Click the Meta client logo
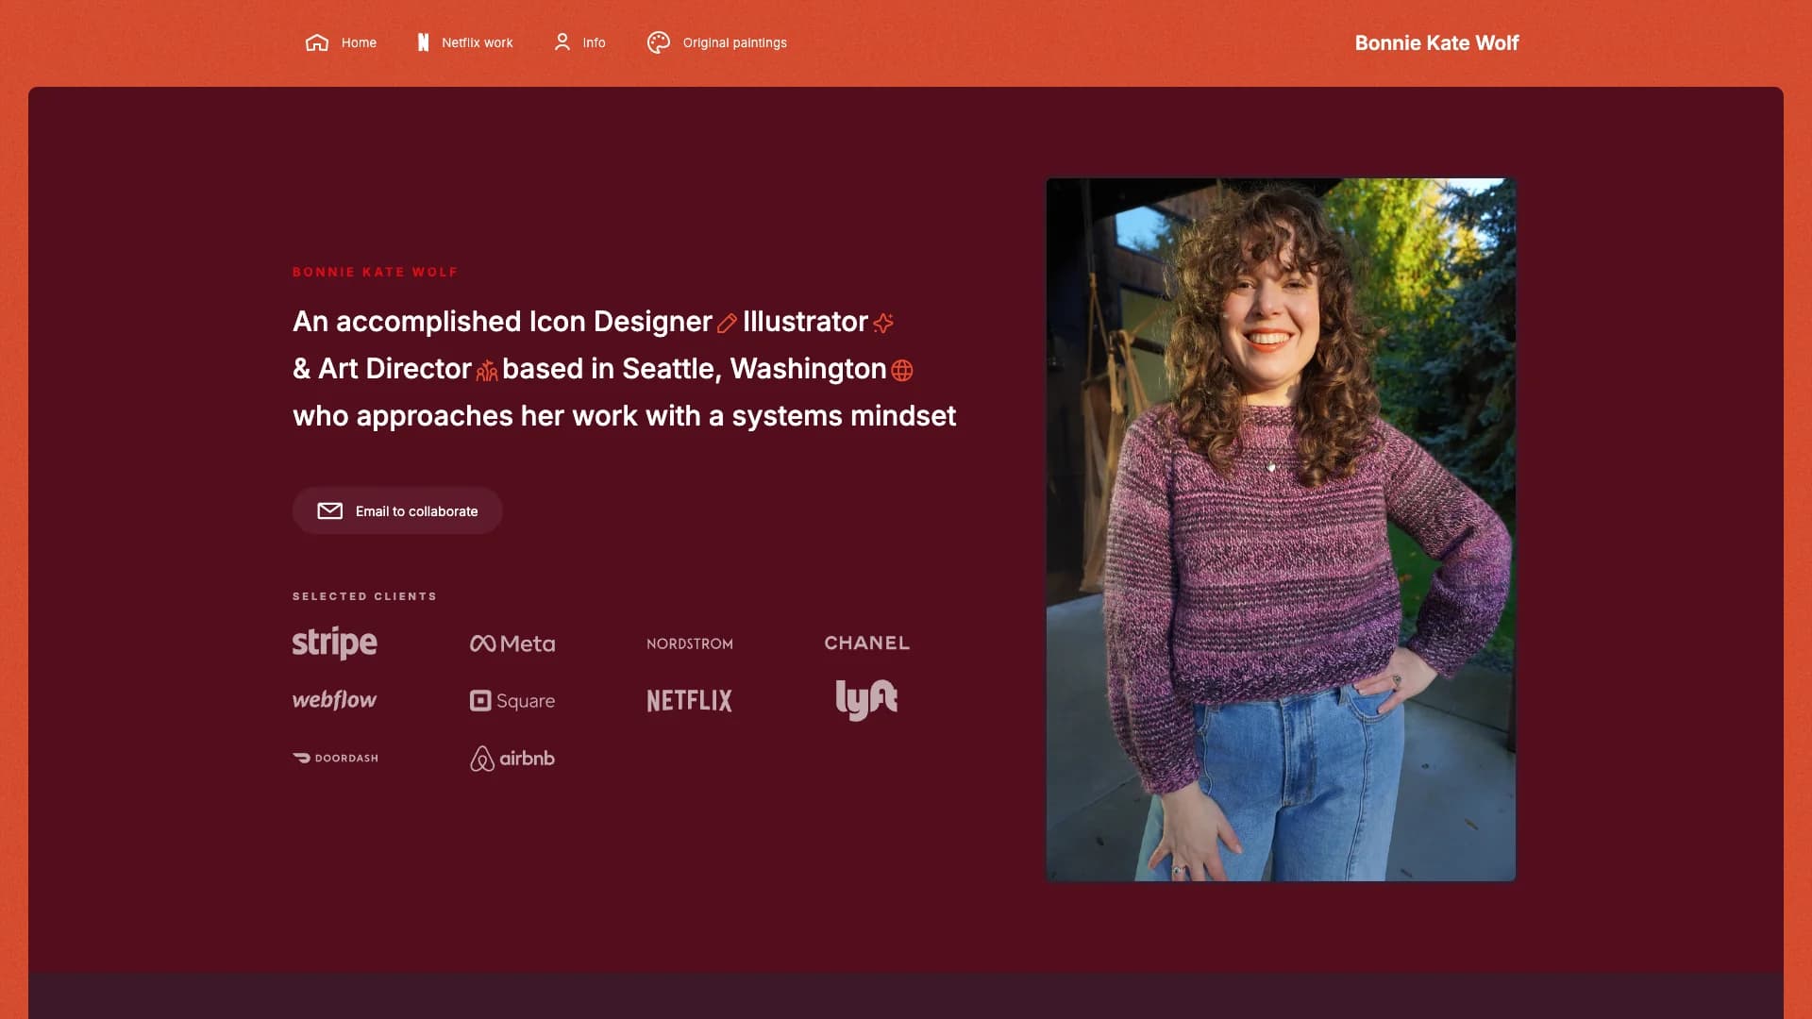Image resolution: width=1812 pixels, height=1019 pixels. tap(512, 643)
